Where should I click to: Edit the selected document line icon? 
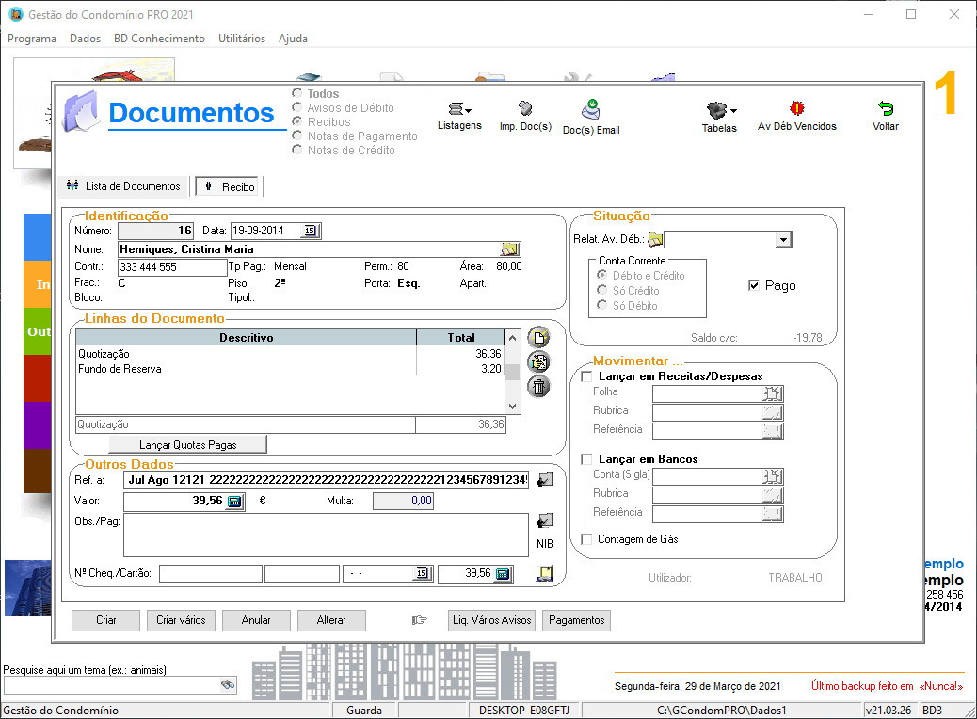point(539,362)
